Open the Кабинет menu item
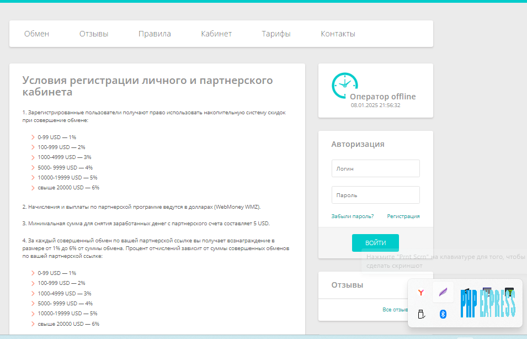Screen dimensions: 527x339 (x=216, y=34)
